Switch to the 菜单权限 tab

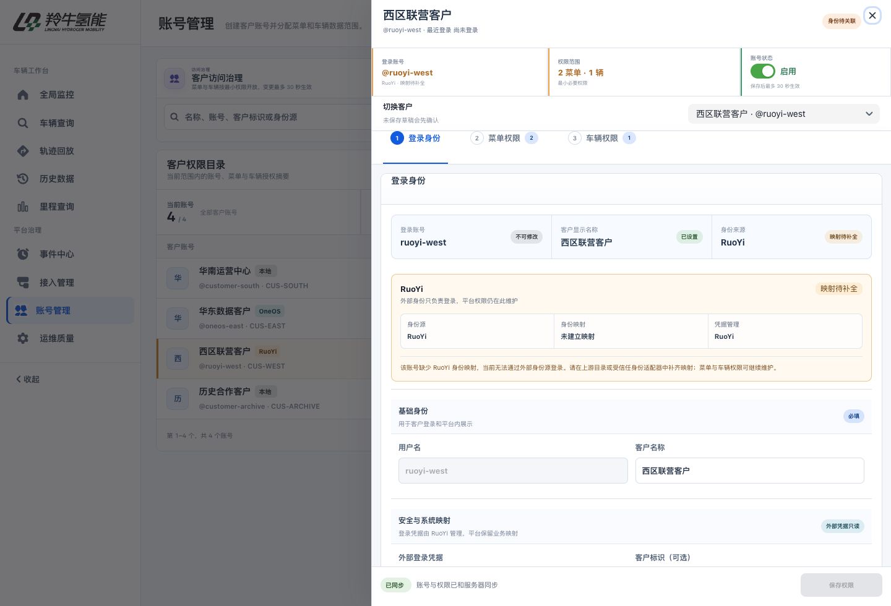click(x=504, y=139)
